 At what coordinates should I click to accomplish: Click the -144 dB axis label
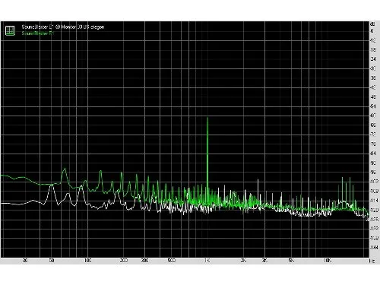coord(374,248)
